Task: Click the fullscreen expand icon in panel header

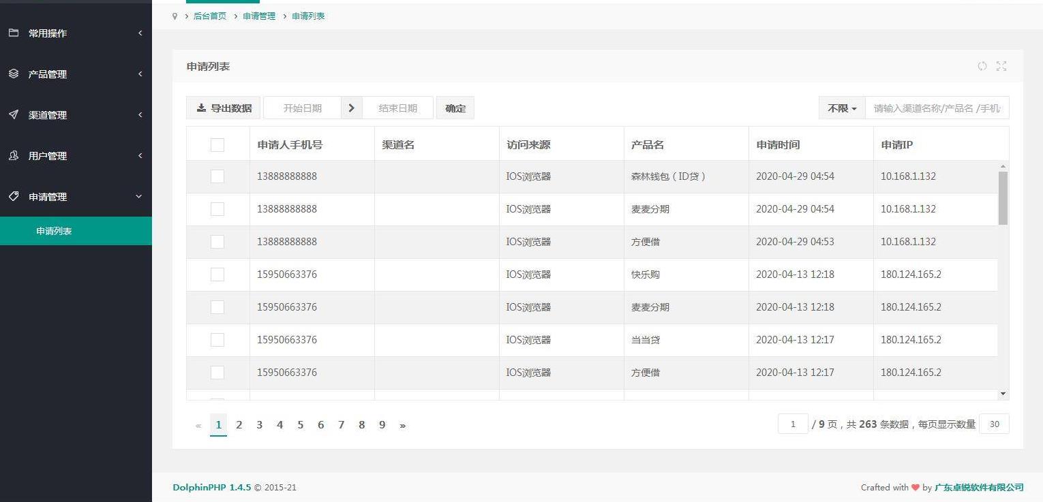Action: coord(1001,66)
